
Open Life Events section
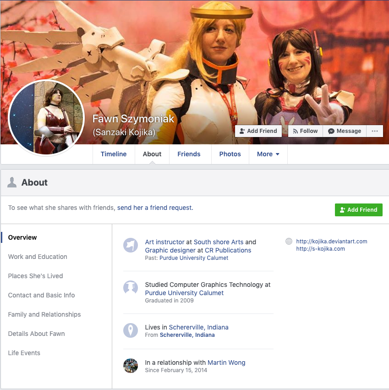coord(24,353)
